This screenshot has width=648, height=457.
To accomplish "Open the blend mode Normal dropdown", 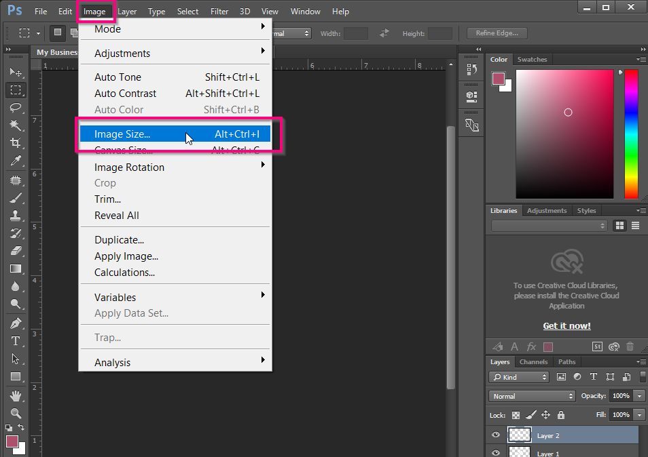I will [x=531, y=396].
